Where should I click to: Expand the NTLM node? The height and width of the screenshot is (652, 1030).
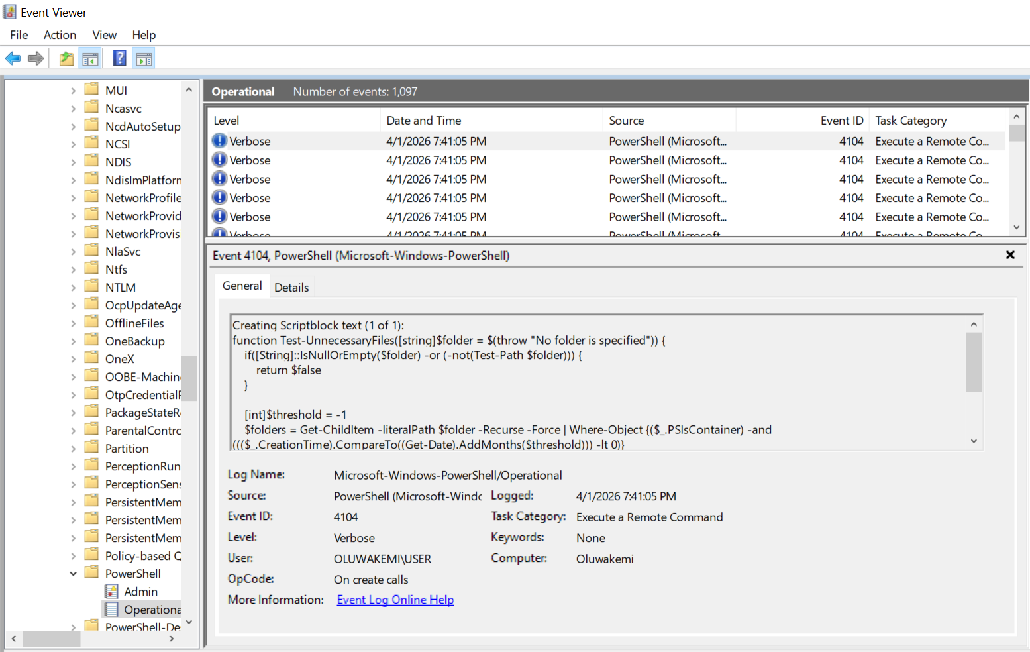point(75,286)
